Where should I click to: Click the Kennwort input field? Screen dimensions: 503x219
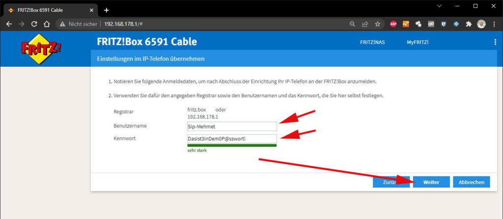[x=232, y=139]
